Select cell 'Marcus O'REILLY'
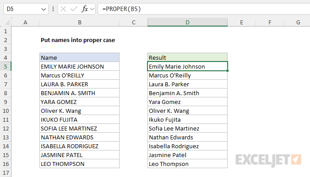The image size is (310, 177). coord(79,75)
